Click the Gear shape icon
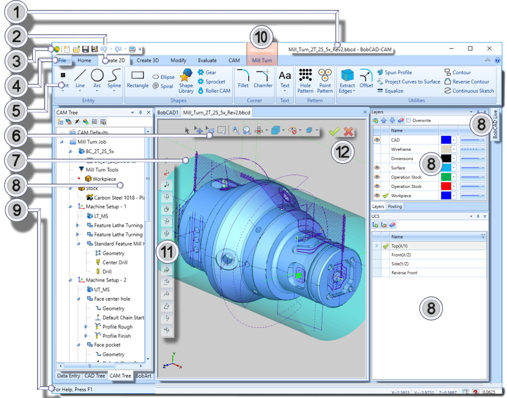This screenshot has width=507, height=398. (207, 73)
